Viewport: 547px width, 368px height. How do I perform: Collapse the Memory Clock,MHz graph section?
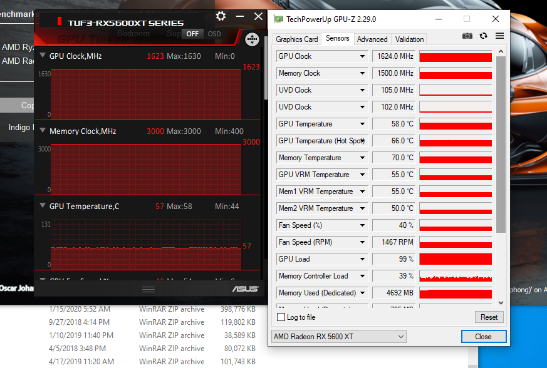pyautogui.click(x=43, y=130)
